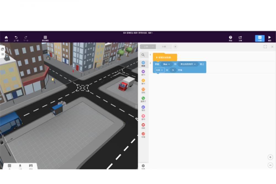
Task: Click the Undo arrow icon
Action: (x=16, y=38)
